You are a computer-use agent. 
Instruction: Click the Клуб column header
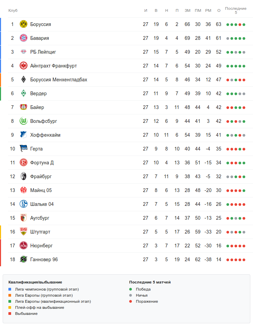pyautogui.click(x=13, y=10)
